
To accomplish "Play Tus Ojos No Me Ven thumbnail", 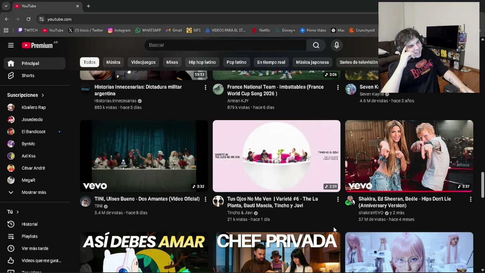I will [277, 156].
